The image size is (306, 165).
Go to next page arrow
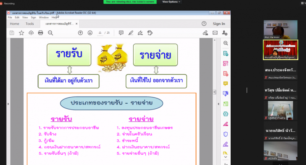click(x=90, y=33)
